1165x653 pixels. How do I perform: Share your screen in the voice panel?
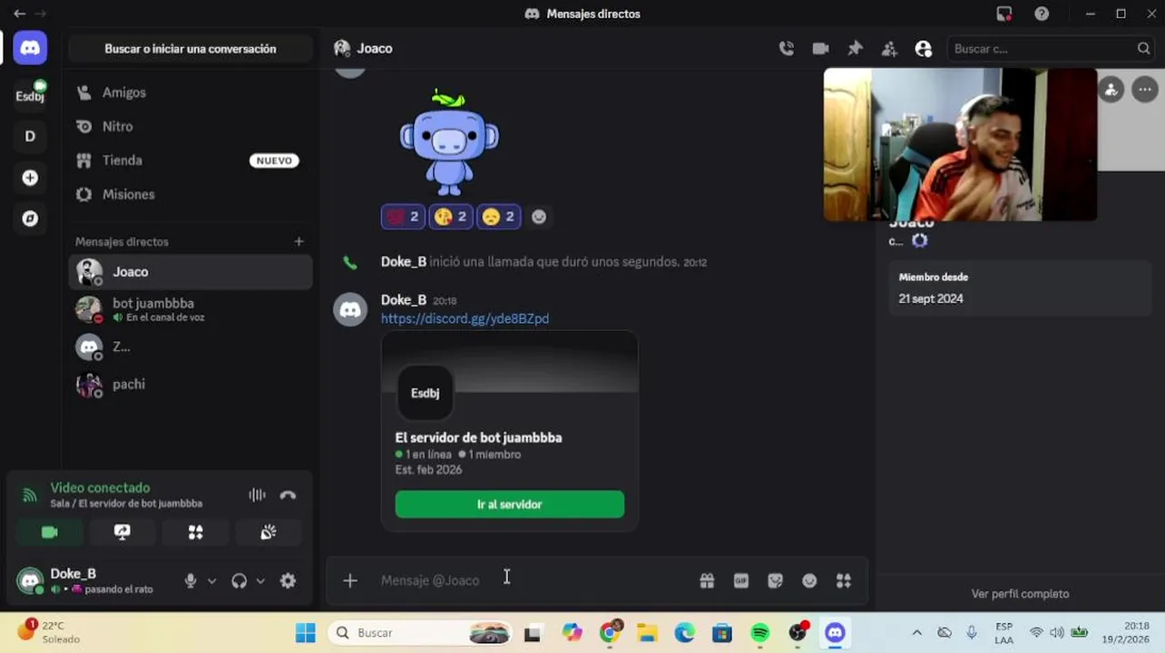coord(122,532)
